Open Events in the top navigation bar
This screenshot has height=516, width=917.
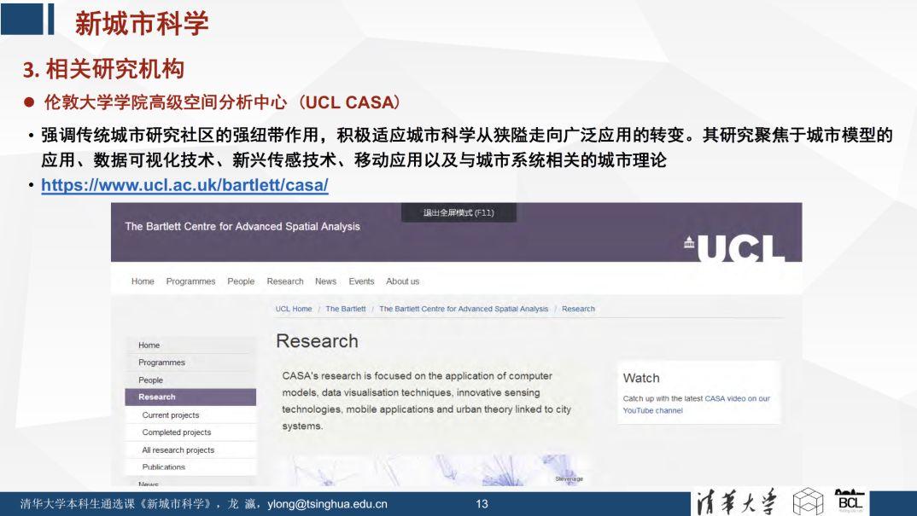(x=361, y=281)
